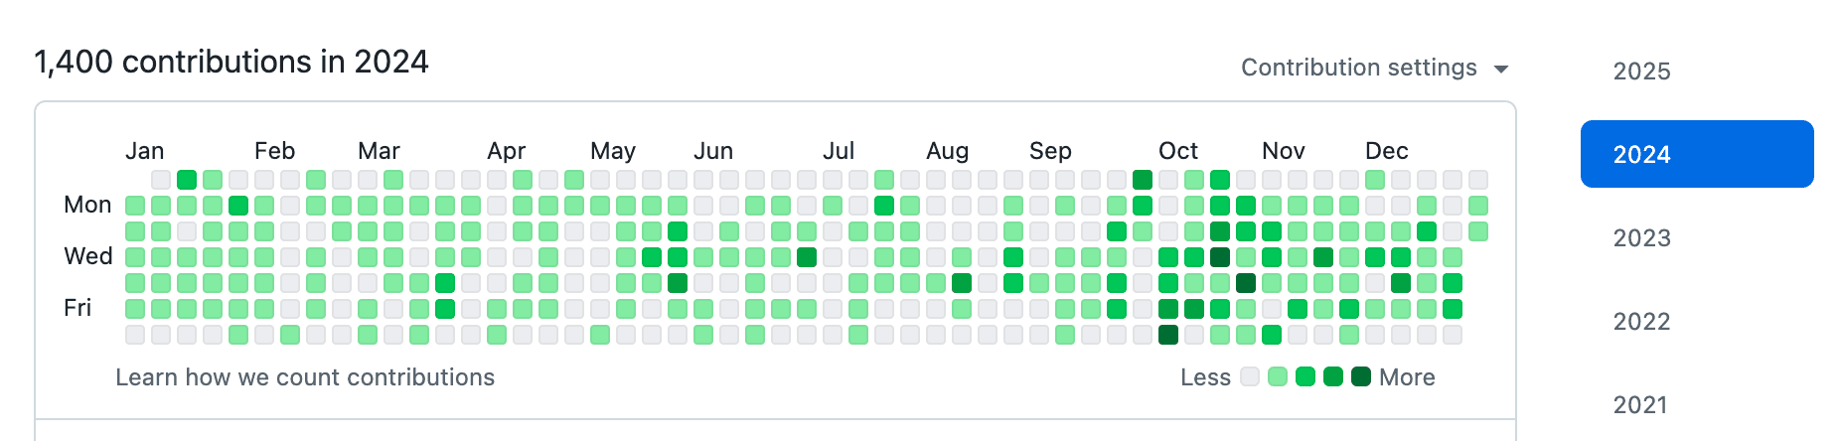Click the first Sunday cell of the year
The image size is (1842, 441).
coord(161,180)
